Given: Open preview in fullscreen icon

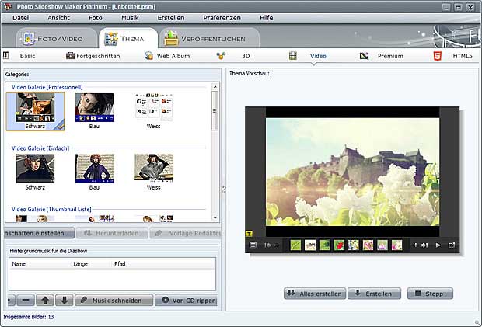Looking at the screenshot, I should tap(452, 245).
